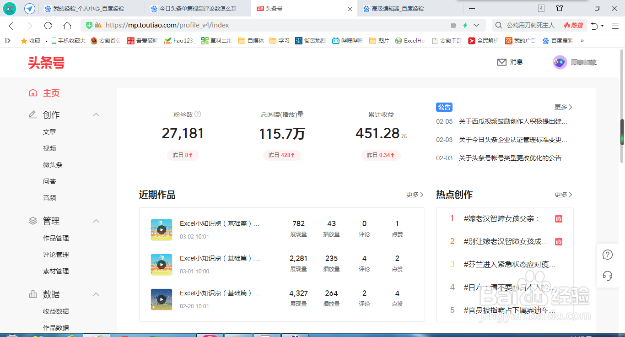Open the floating question mark help icon
Viewport: 625px width, 337px height.
tap(608, 255)
